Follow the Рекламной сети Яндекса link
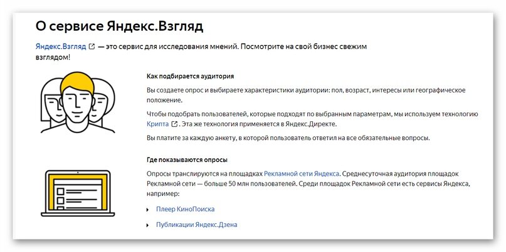This screenshot has width=506, height=252. (x=302, y=174)
